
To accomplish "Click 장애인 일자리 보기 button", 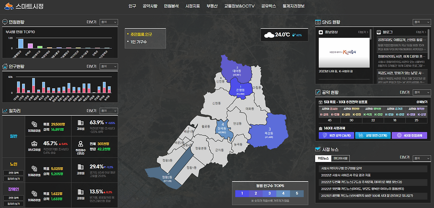I will click(14, 204).
